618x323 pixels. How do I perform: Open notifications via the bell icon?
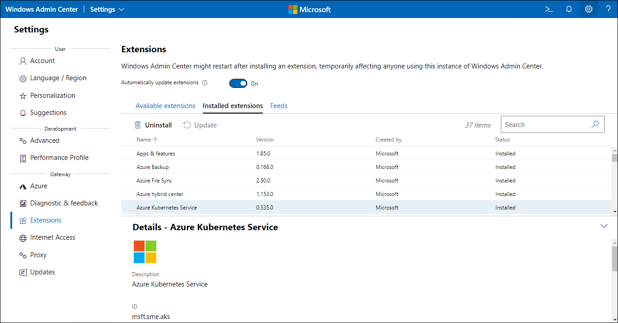(569, 9)
